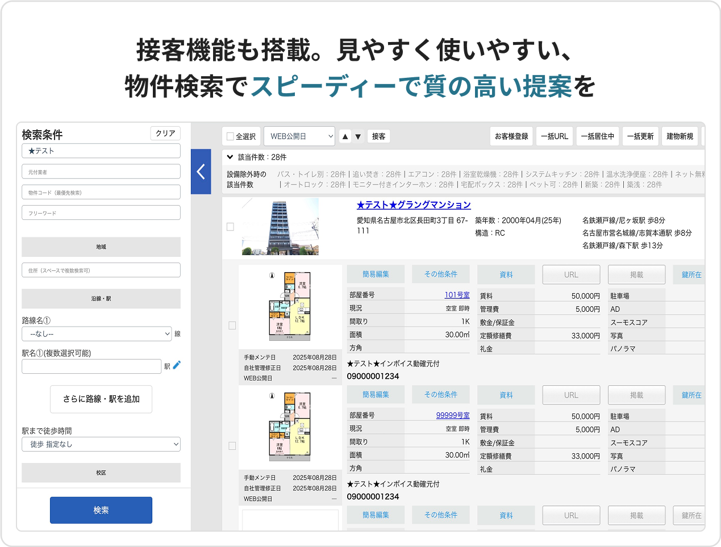Collapse search panel with blue chevron arrow
This screenshot has width=721, height=547.
pyautogui.click(x=201, y=172)
